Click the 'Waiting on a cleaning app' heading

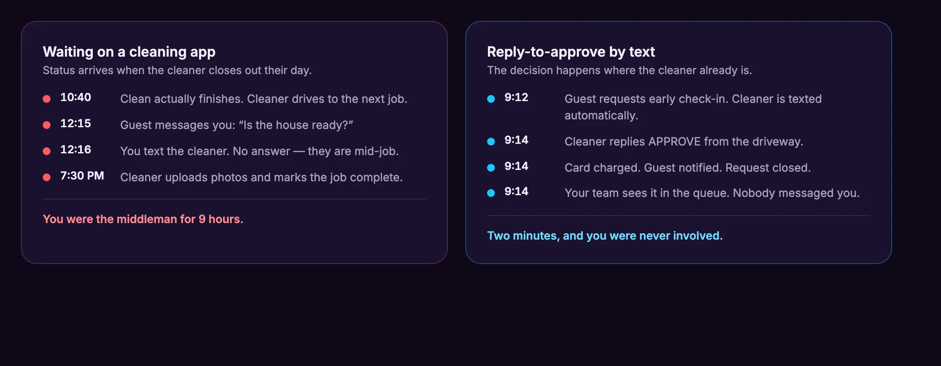pos(129,52)
